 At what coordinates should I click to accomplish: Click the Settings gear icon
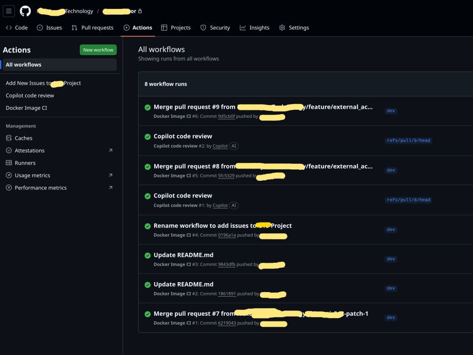pyautogui.click(x=282, y=28)
